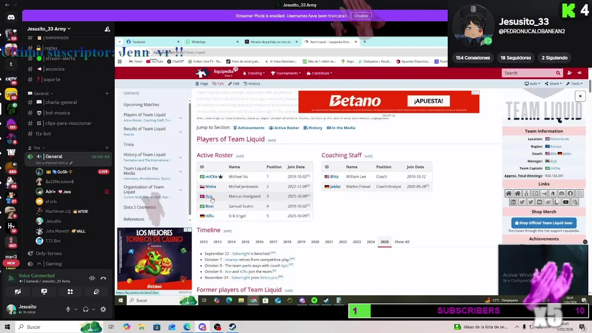Turn on Discord camera
The image size is (592, 333).
pos(18,292)
